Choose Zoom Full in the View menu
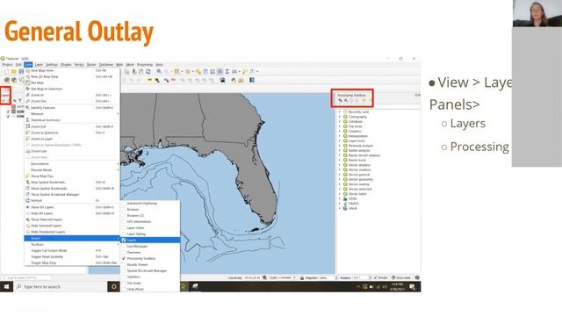Image resolution: width=562 pixels, height=316 pixels. (x=72, y=126)
